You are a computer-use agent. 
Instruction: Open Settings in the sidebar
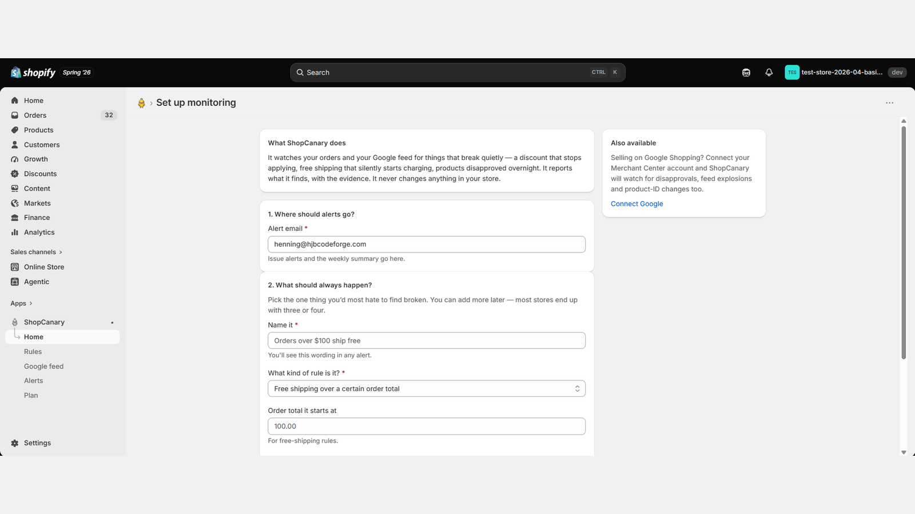pos(37,443)
